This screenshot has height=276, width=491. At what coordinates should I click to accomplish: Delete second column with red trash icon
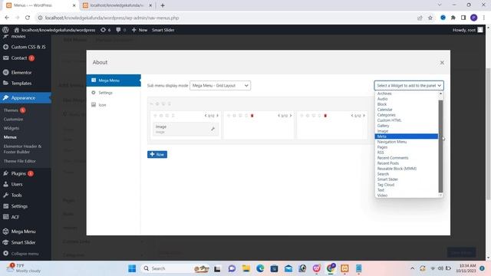pos(252,116)
